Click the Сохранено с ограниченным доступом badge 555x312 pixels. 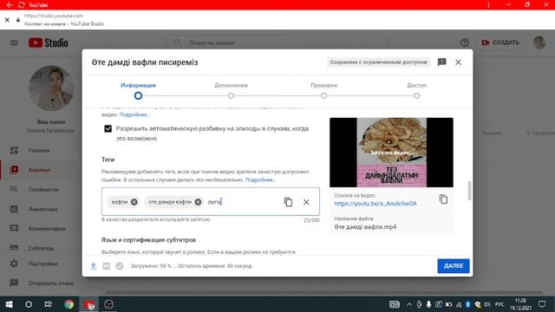point(378,62)
